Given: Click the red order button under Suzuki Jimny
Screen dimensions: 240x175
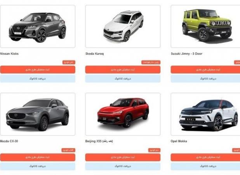Looking at the screenshot, I should pyautogui.click(x=205, y=70).
